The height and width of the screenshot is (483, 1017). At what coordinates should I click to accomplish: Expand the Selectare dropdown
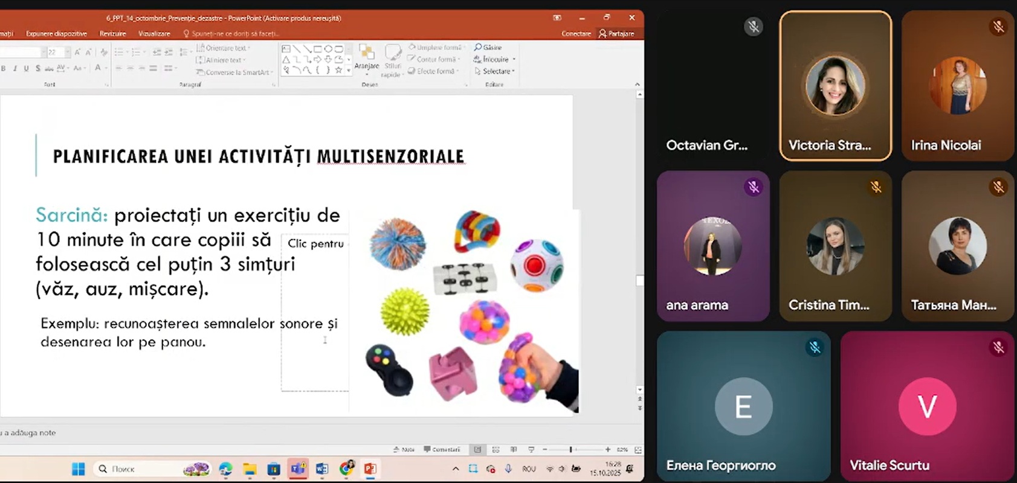click(495, 71)
